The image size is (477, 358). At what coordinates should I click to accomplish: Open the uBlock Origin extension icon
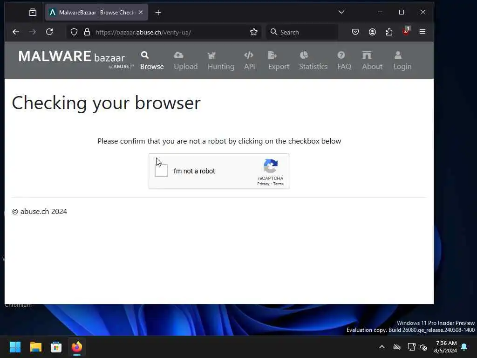pos(406,31)
